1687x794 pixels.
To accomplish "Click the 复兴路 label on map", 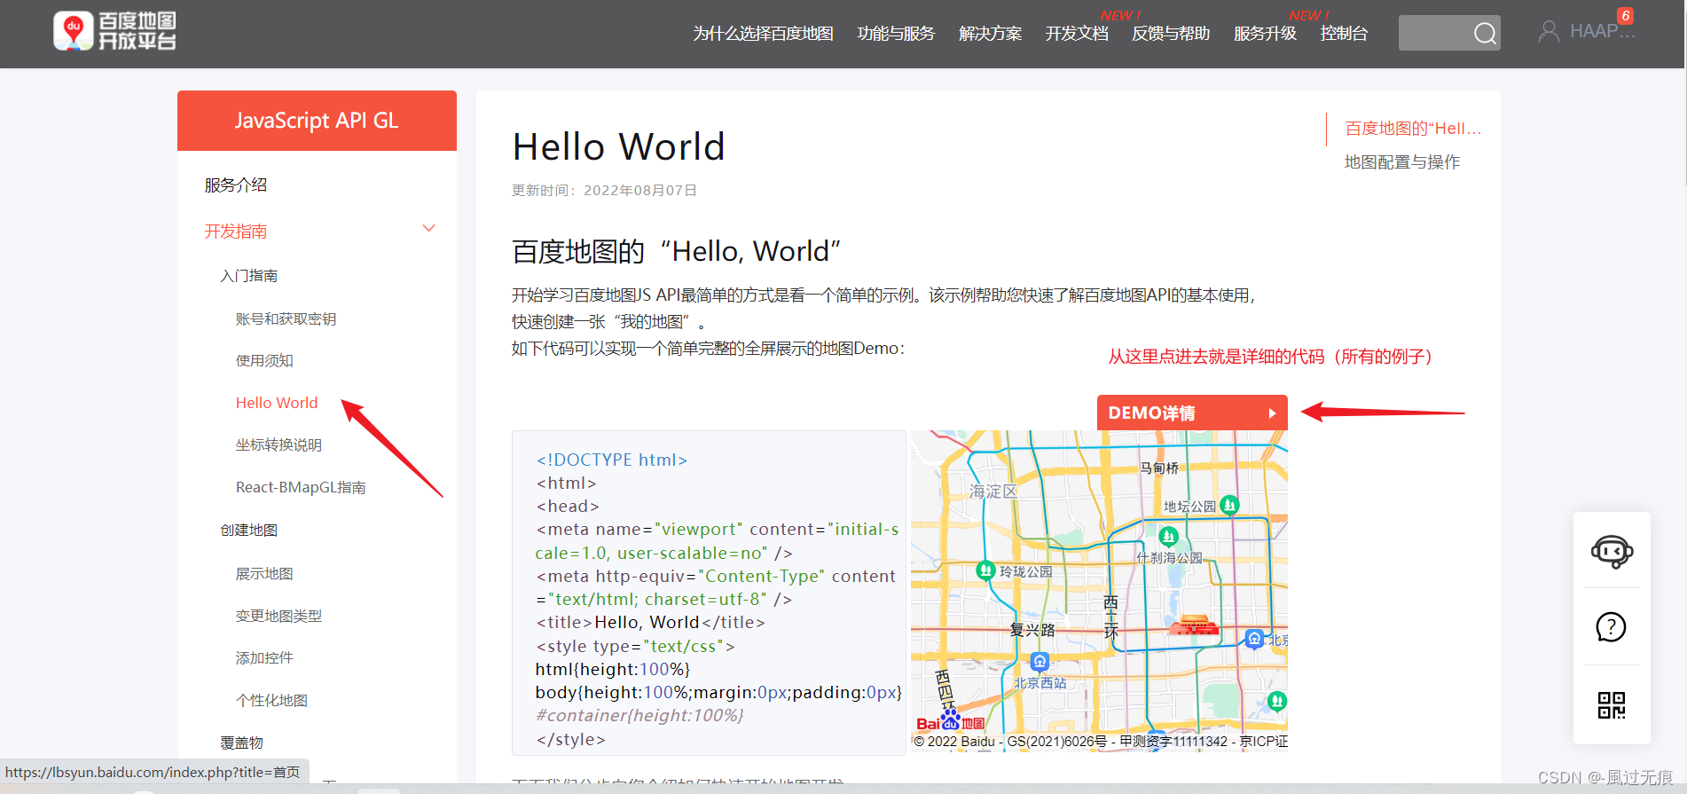I will tap(1032, 630).
